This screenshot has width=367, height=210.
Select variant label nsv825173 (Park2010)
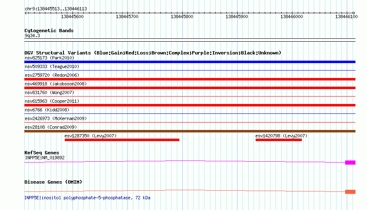[x=49, y=58]
